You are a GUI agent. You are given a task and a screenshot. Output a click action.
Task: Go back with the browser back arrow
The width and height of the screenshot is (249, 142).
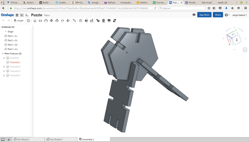3,8
